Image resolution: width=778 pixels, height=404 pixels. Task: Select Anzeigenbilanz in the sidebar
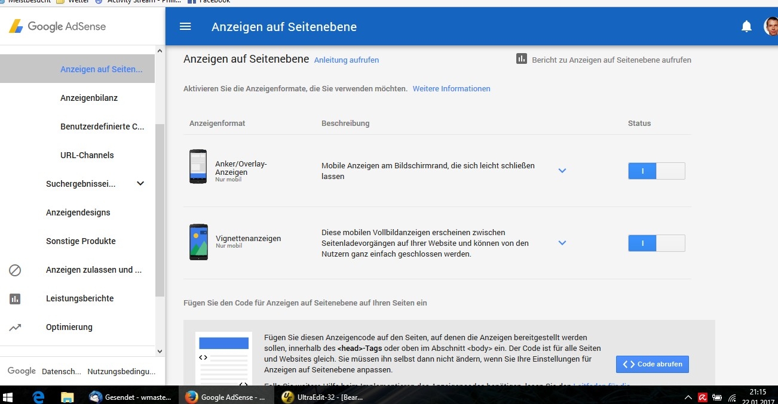click(89, 98)
